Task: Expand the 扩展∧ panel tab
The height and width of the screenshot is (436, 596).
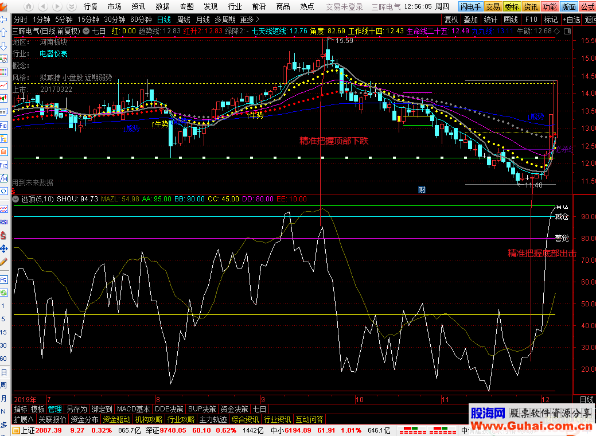Action: [x=24, y=419]
